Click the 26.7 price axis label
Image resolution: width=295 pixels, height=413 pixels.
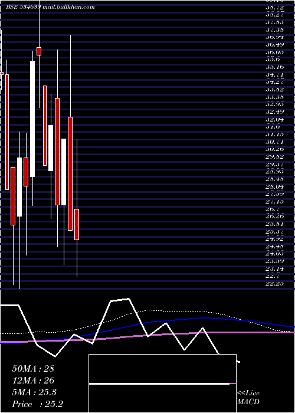(x=273, y=209)
